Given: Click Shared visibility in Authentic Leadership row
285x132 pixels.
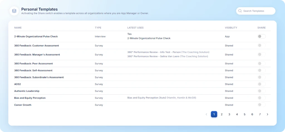Looking at the screenshot, I should 229,91.
